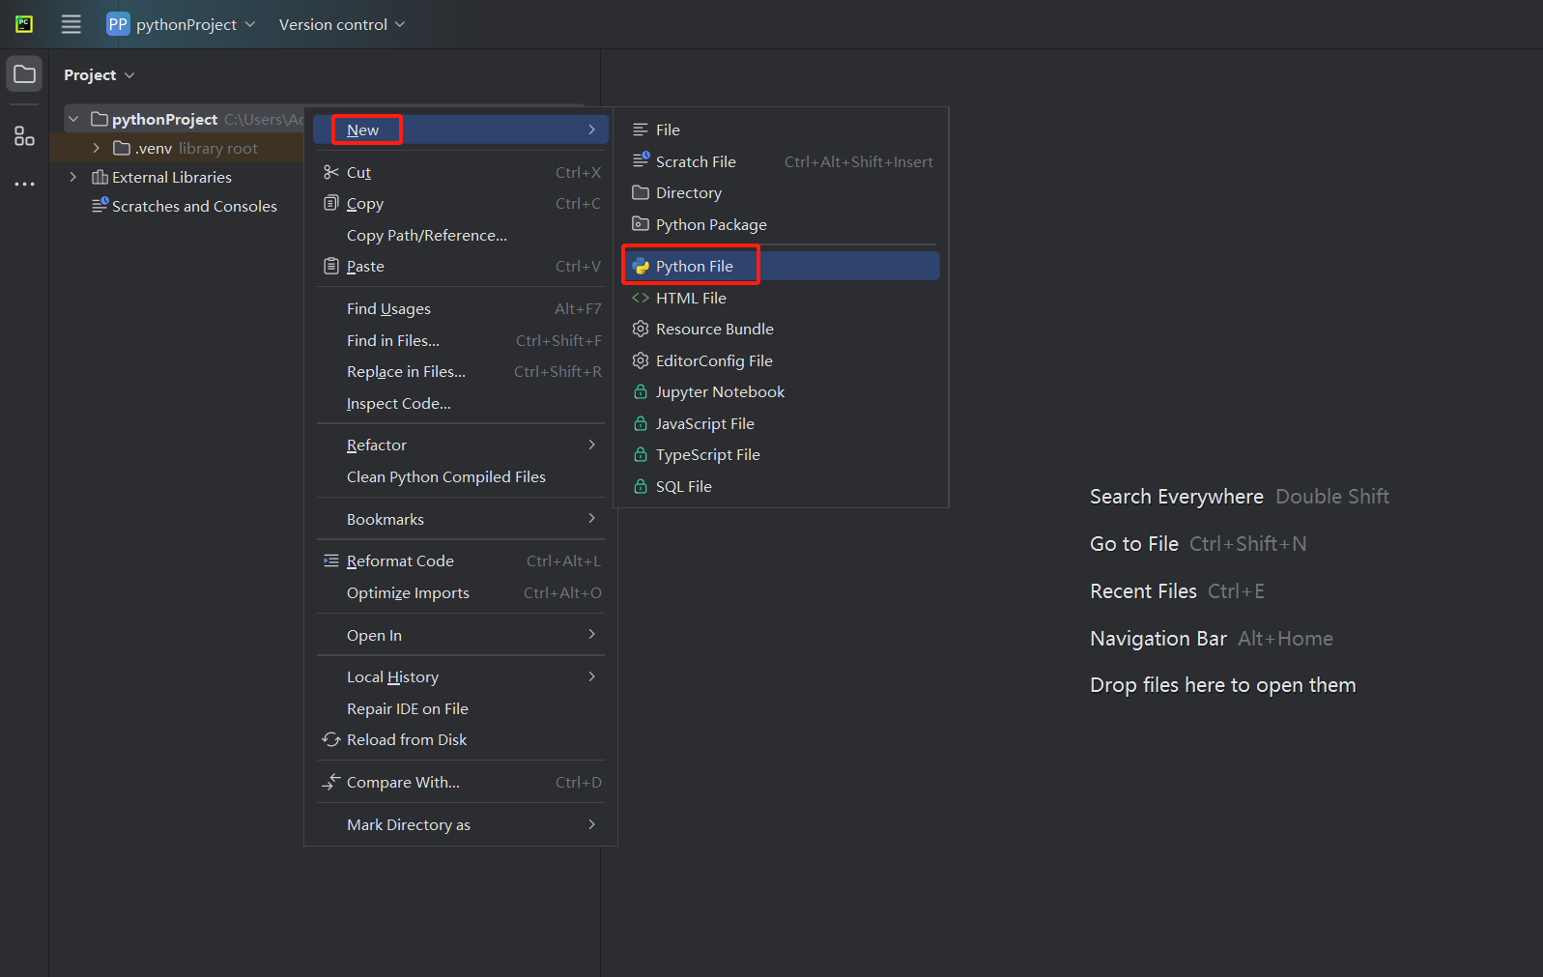Click the Reload from Disk icon

(x=331, y=739)
